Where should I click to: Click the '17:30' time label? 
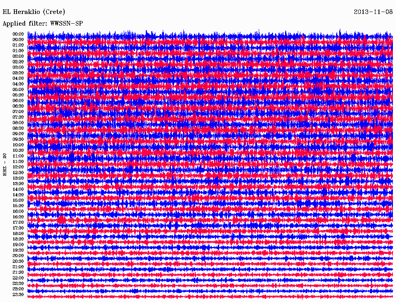click(18, 228)
